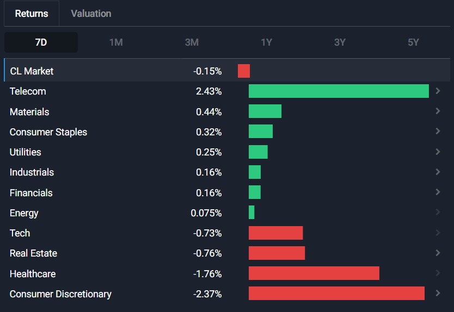Expand the Telecom sector chevron
The height and width of the screenshot is (312, 454).
pyautogui.click(x=438, y=91)
